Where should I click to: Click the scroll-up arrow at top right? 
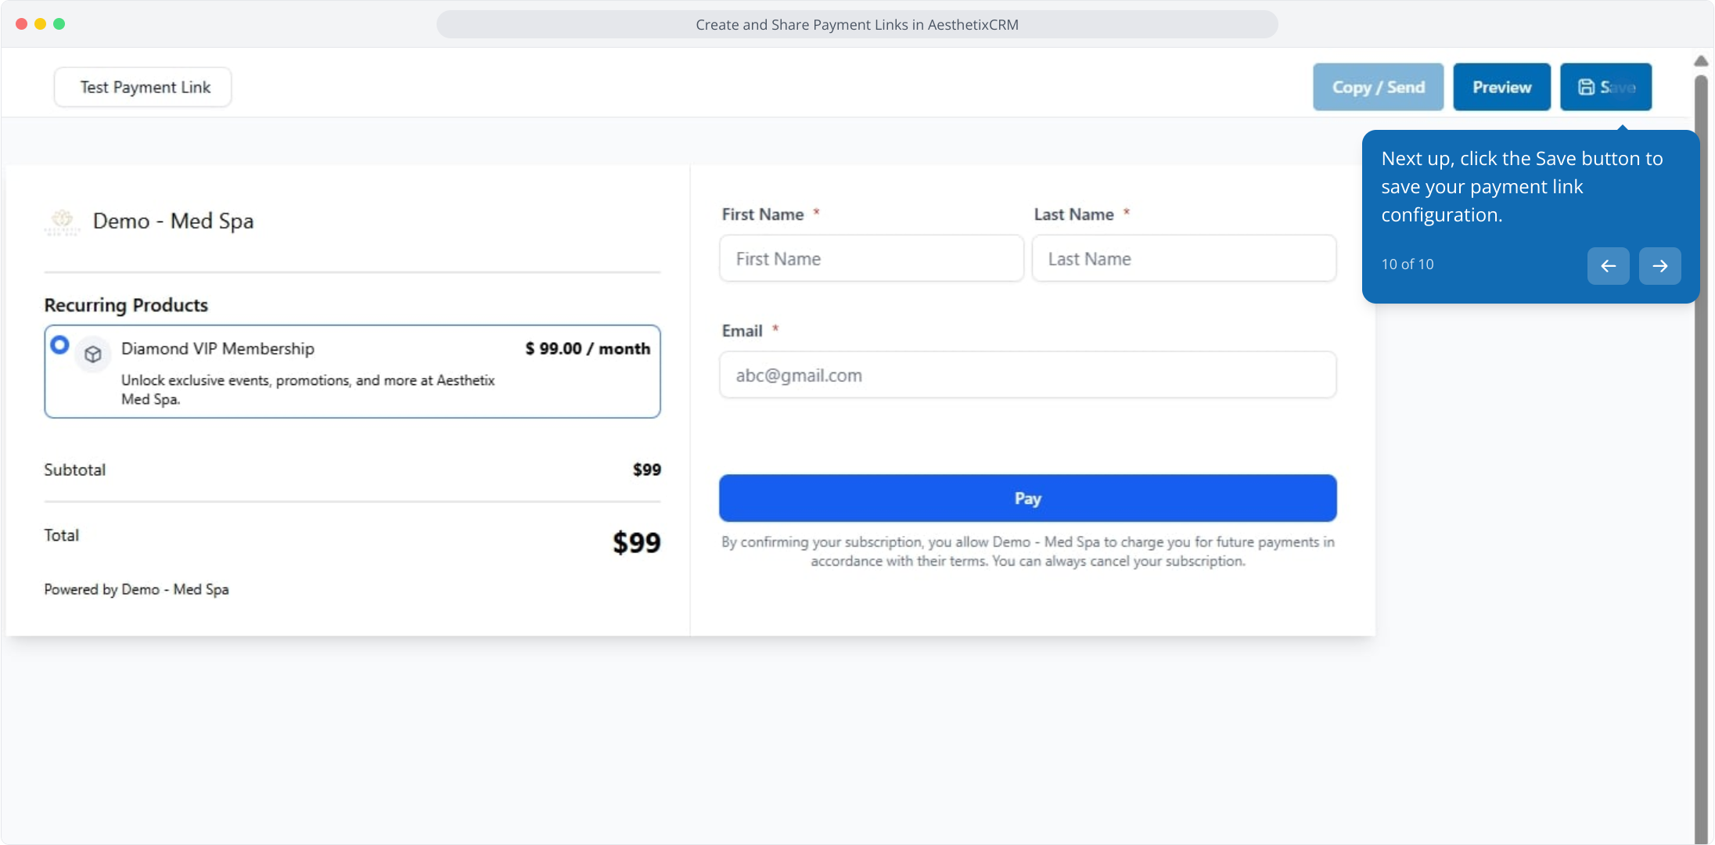pyautogui.click(x=1701, y=61)
